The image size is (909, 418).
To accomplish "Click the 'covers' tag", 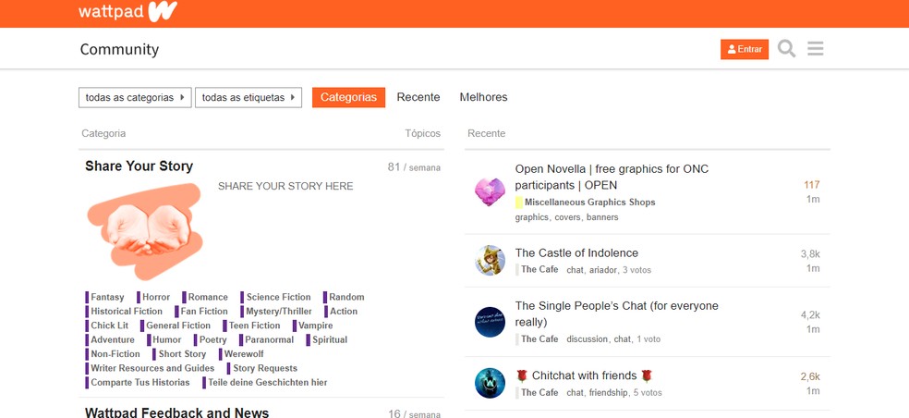I will (567, 217).
